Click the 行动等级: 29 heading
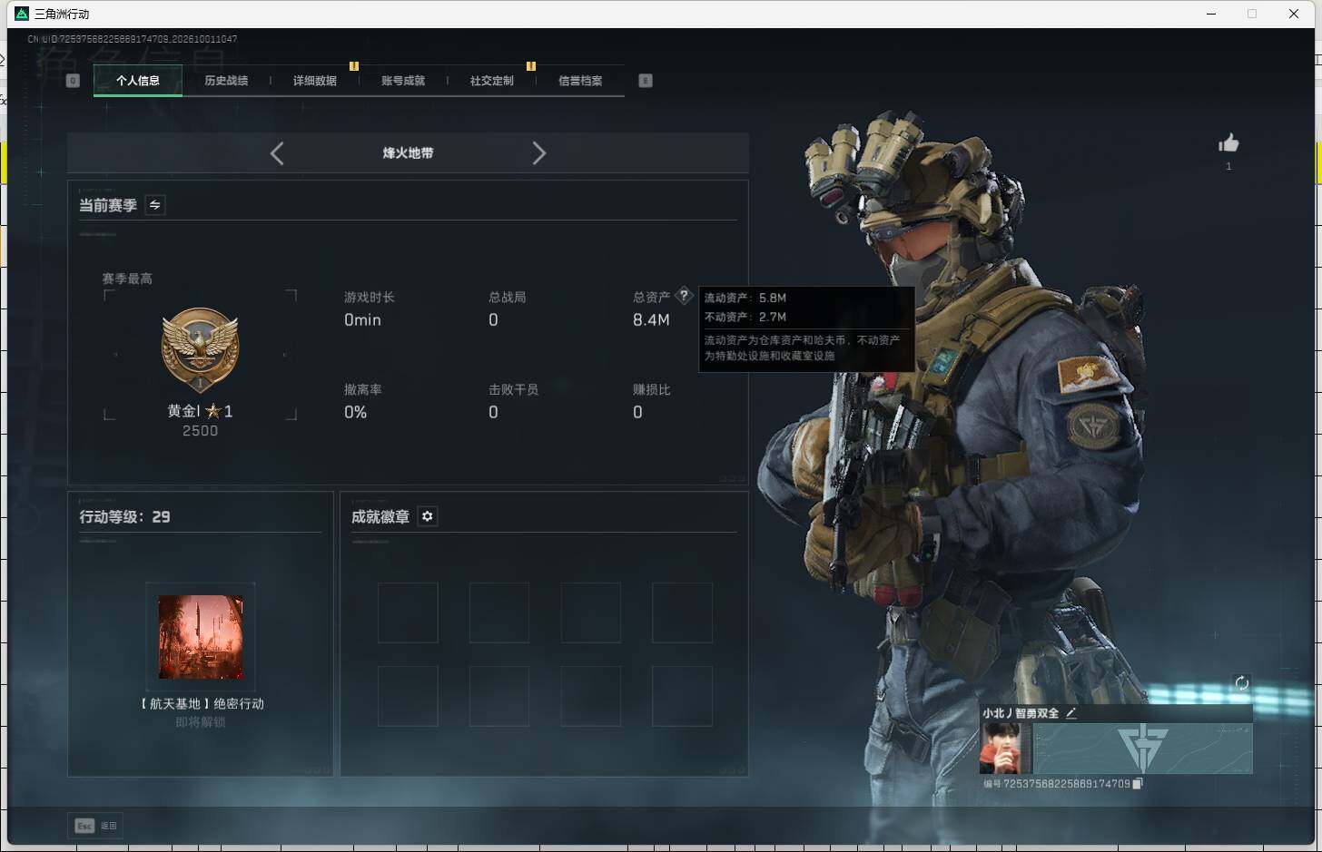The width and height of the screenshot is (1322, 852). coord(124,517)
